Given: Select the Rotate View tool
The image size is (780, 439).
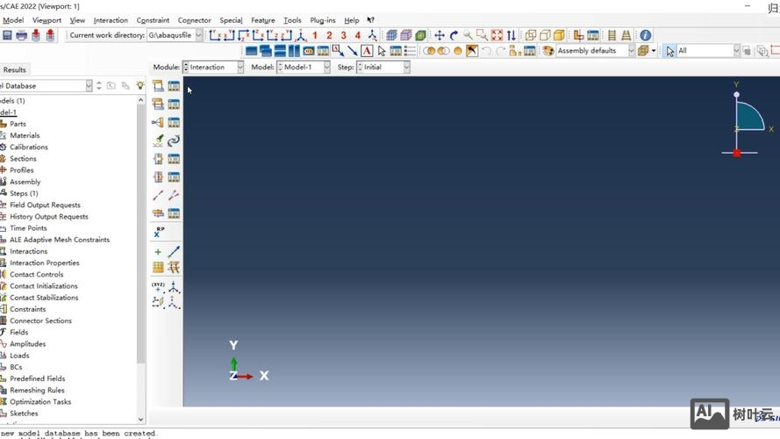Looking at the screenshot, I should point(454,36).
